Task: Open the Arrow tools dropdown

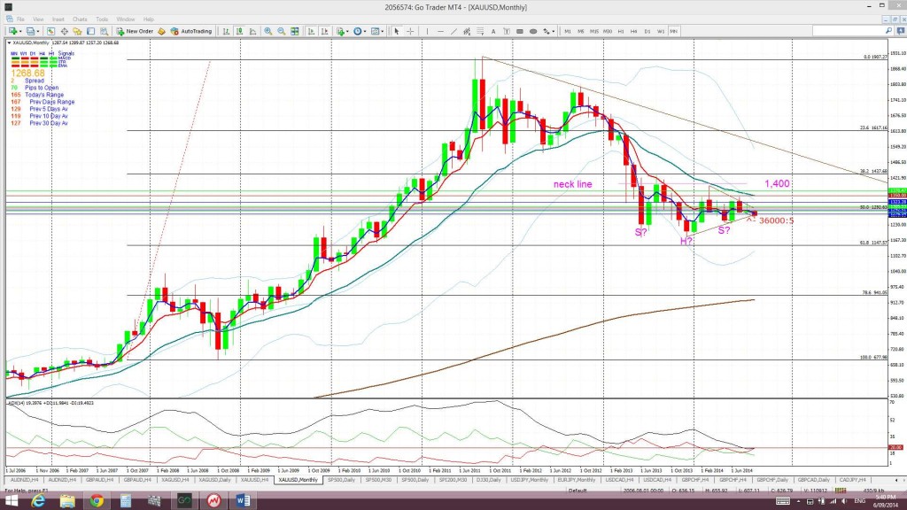Action: tap(553, 31)
